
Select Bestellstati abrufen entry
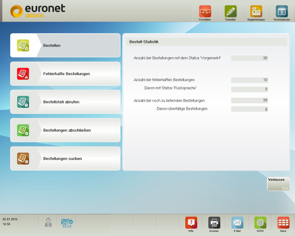pos(65,102)
